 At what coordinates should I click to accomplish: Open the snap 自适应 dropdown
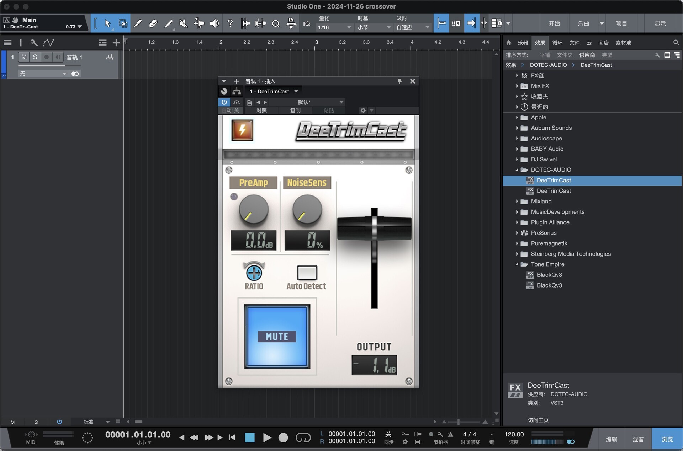(413, 27)
